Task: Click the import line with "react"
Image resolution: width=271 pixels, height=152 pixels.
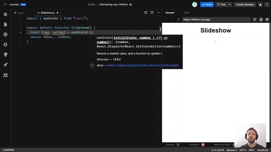Action: tap(57, 19)
